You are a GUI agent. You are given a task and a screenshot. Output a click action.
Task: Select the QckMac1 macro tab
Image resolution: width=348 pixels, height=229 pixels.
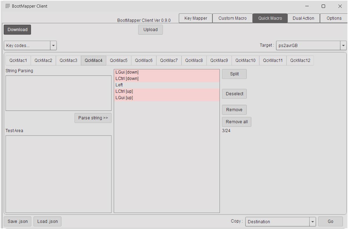click(x=18, y=60)
